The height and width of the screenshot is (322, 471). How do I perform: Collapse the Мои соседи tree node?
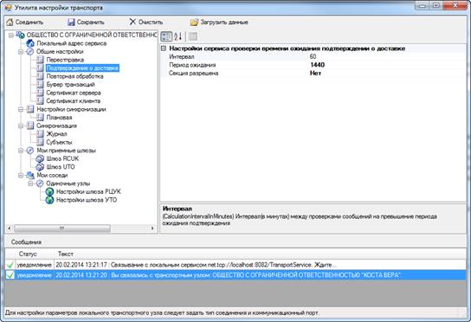click(x=21, y=175)
